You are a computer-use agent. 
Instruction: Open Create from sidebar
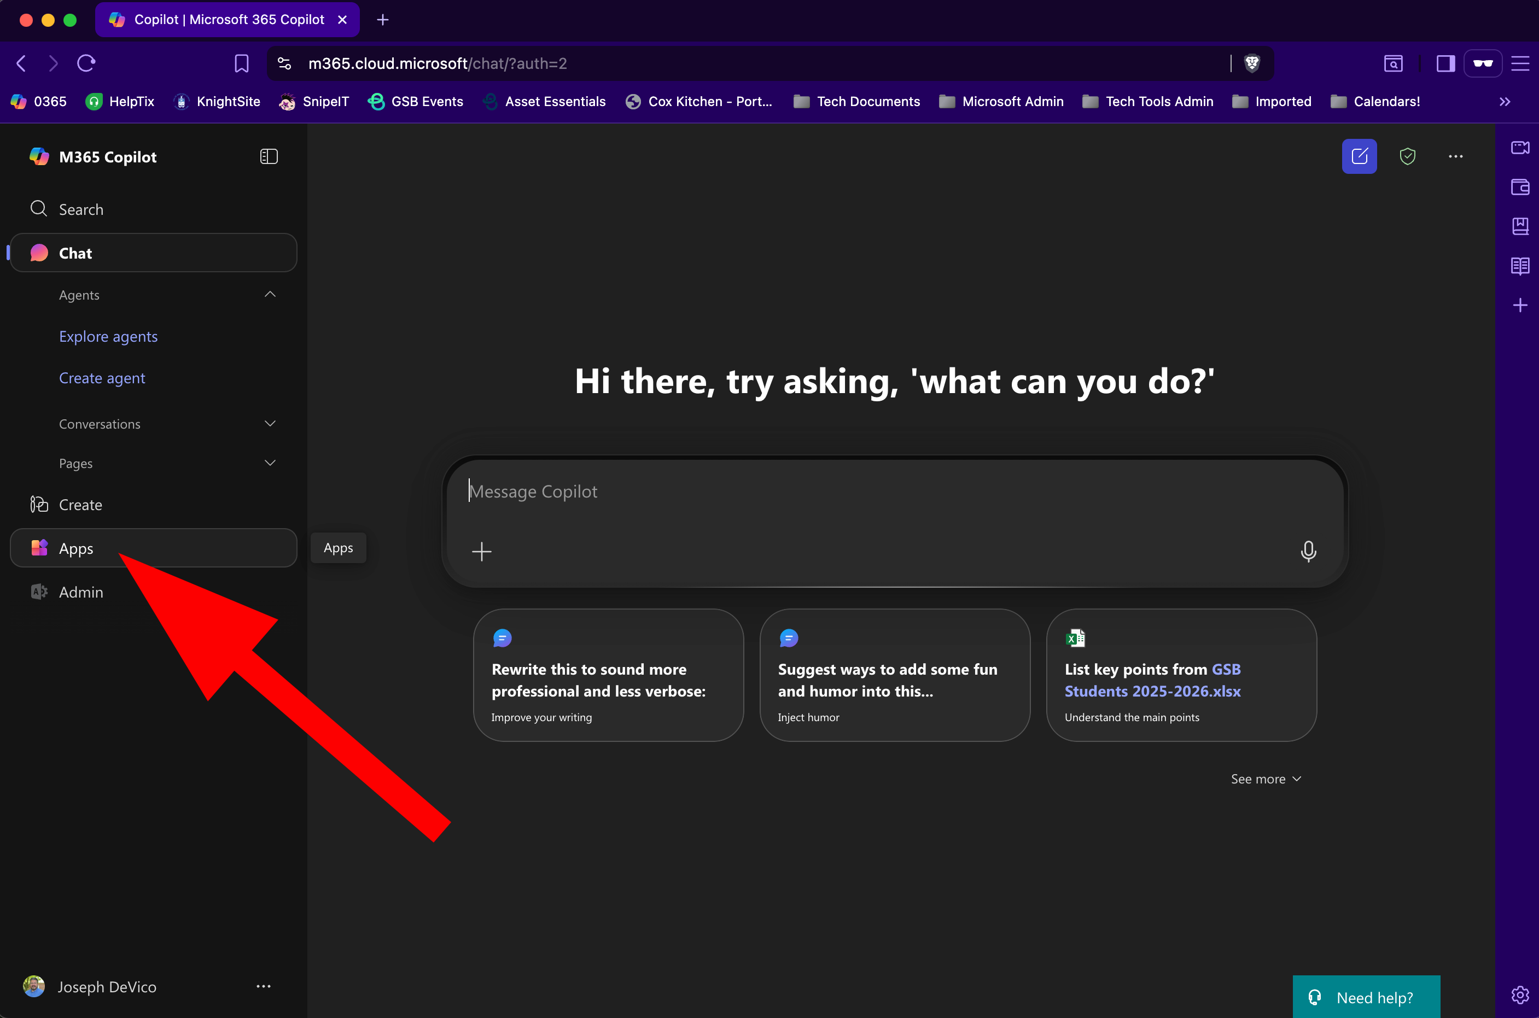point(80,505)
